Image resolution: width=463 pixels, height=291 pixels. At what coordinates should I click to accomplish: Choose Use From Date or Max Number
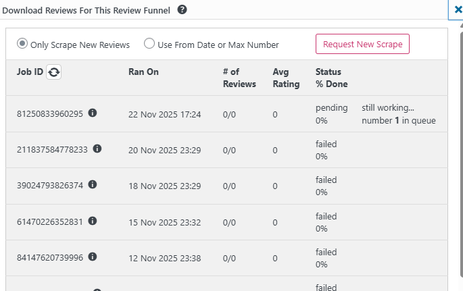[149, 44]
